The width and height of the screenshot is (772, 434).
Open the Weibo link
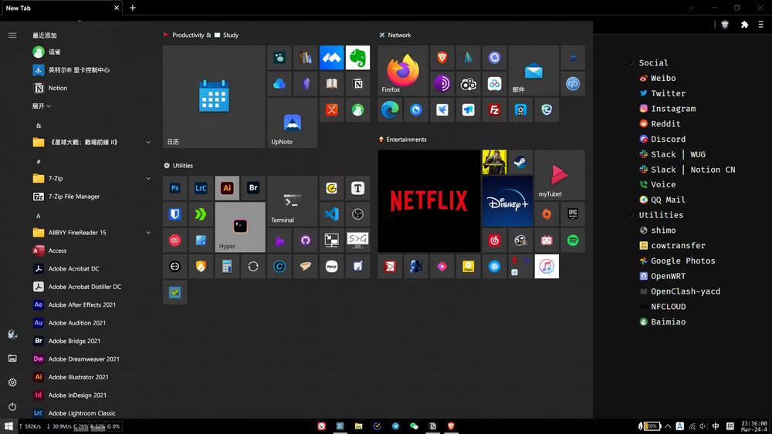tap(657, 78)
